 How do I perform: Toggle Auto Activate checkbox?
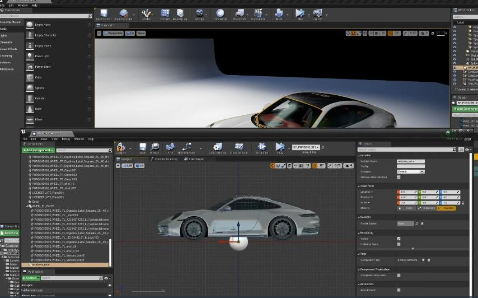coord(399,290)
